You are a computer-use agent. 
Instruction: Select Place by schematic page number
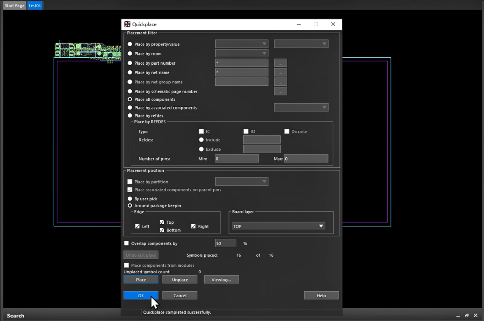click(130, 91)
